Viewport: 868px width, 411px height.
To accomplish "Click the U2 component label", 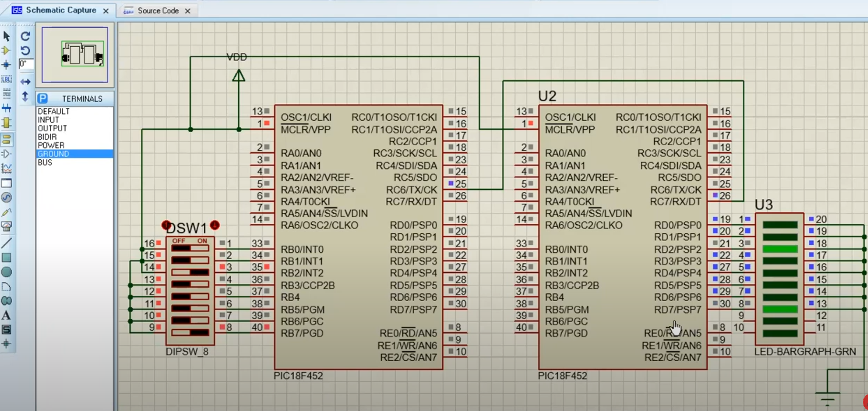I will coord(547,96).
